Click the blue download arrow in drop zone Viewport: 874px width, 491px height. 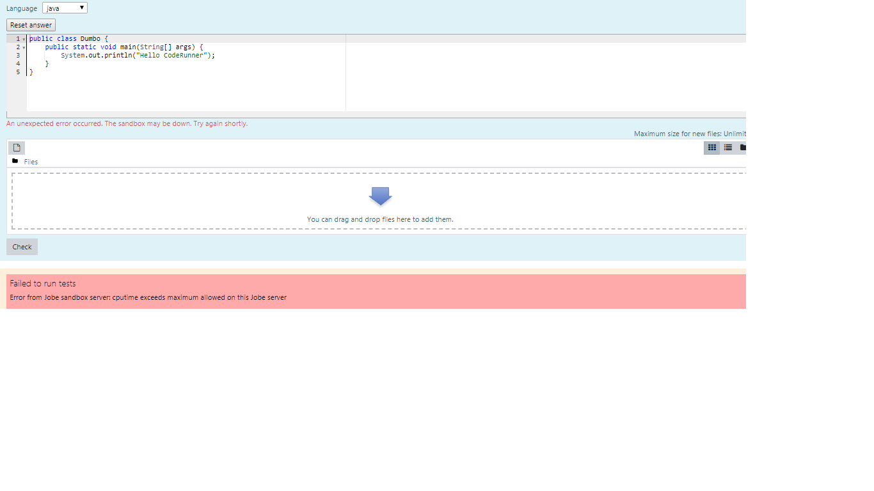pos(381,196)
